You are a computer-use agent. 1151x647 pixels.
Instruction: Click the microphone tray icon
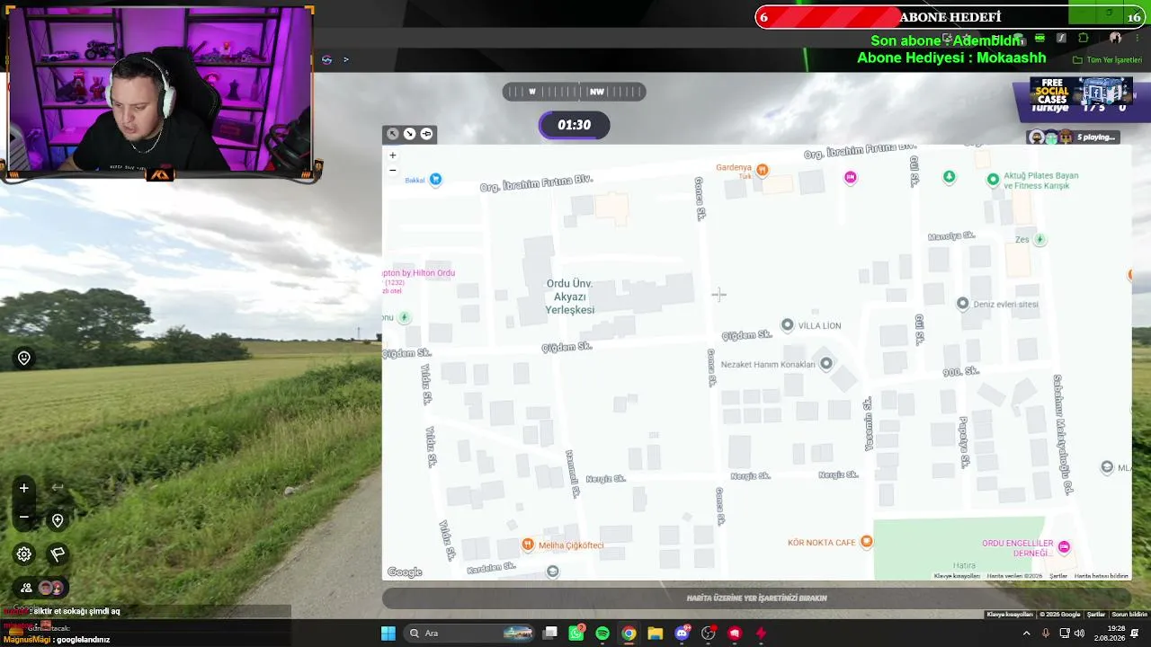(1046, 634)
